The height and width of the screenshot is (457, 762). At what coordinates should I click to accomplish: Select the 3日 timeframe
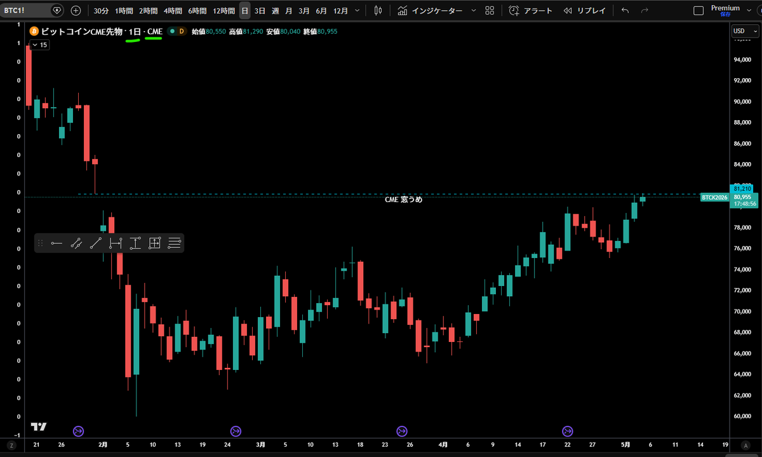(x=260, y=11)
